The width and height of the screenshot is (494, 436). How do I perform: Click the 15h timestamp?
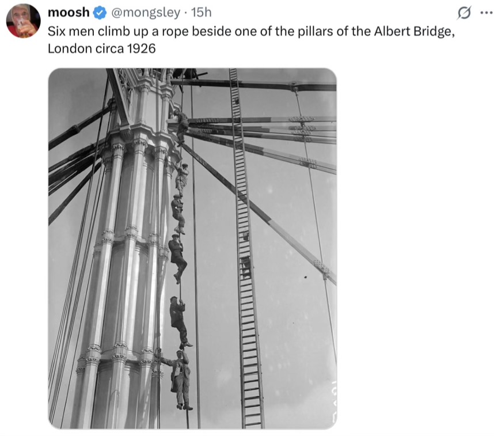point(202,13)
